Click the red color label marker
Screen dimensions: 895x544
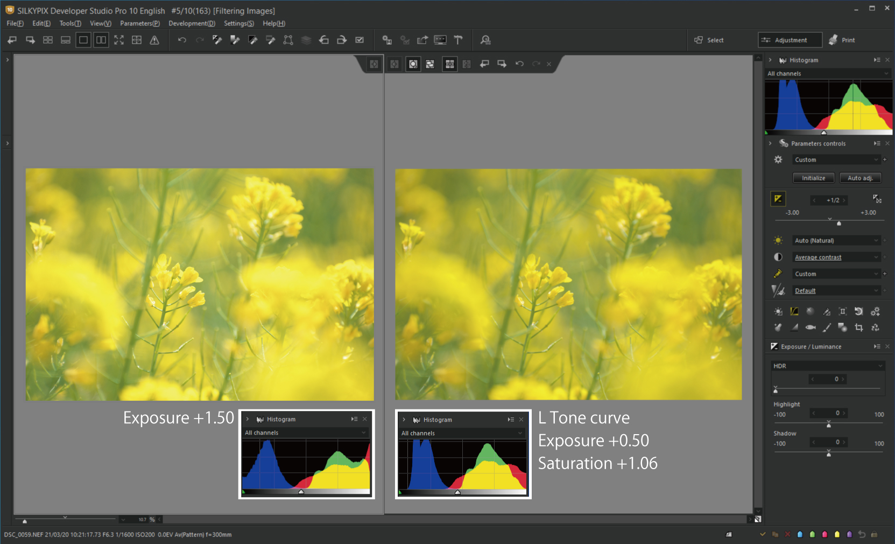pyautogui.click(x=824, y=534)
